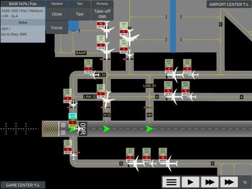Collapse the Status section header

23,22
